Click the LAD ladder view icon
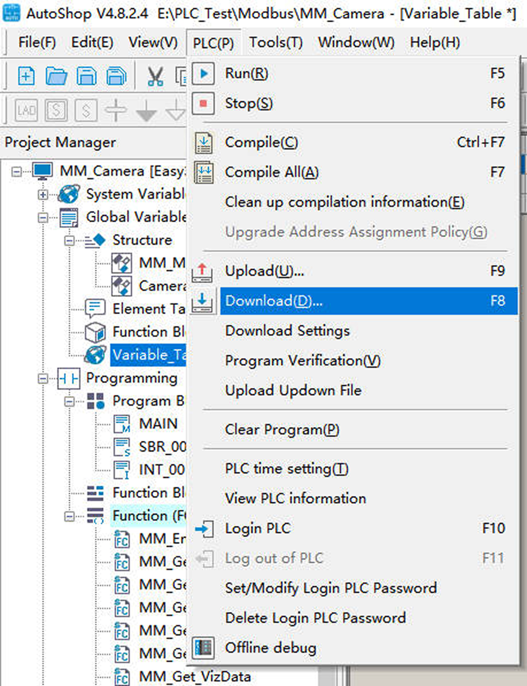Image resolution: width=527 pixels, height=686 pixels. [26, 110]
